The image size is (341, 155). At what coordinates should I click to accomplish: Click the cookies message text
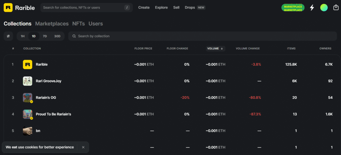pyautogui.click(x=40, y=147)
